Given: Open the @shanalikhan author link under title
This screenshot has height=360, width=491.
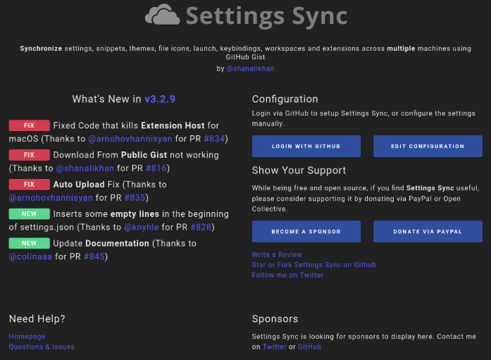Looking at the screenshot, I should (250, 68).
